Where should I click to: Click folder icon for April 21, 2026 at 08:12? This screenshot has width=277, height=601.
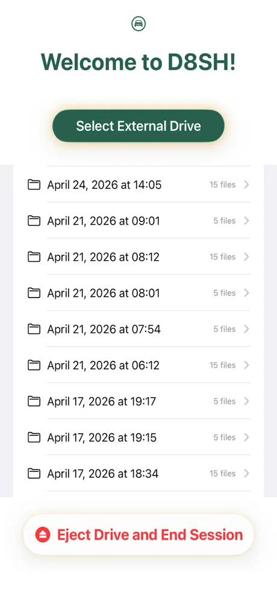tap(34, 257)
